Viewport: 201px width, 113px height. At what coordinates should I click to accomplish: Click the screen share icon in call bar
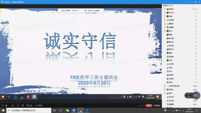pyautogui.click(x=18, y=106)
